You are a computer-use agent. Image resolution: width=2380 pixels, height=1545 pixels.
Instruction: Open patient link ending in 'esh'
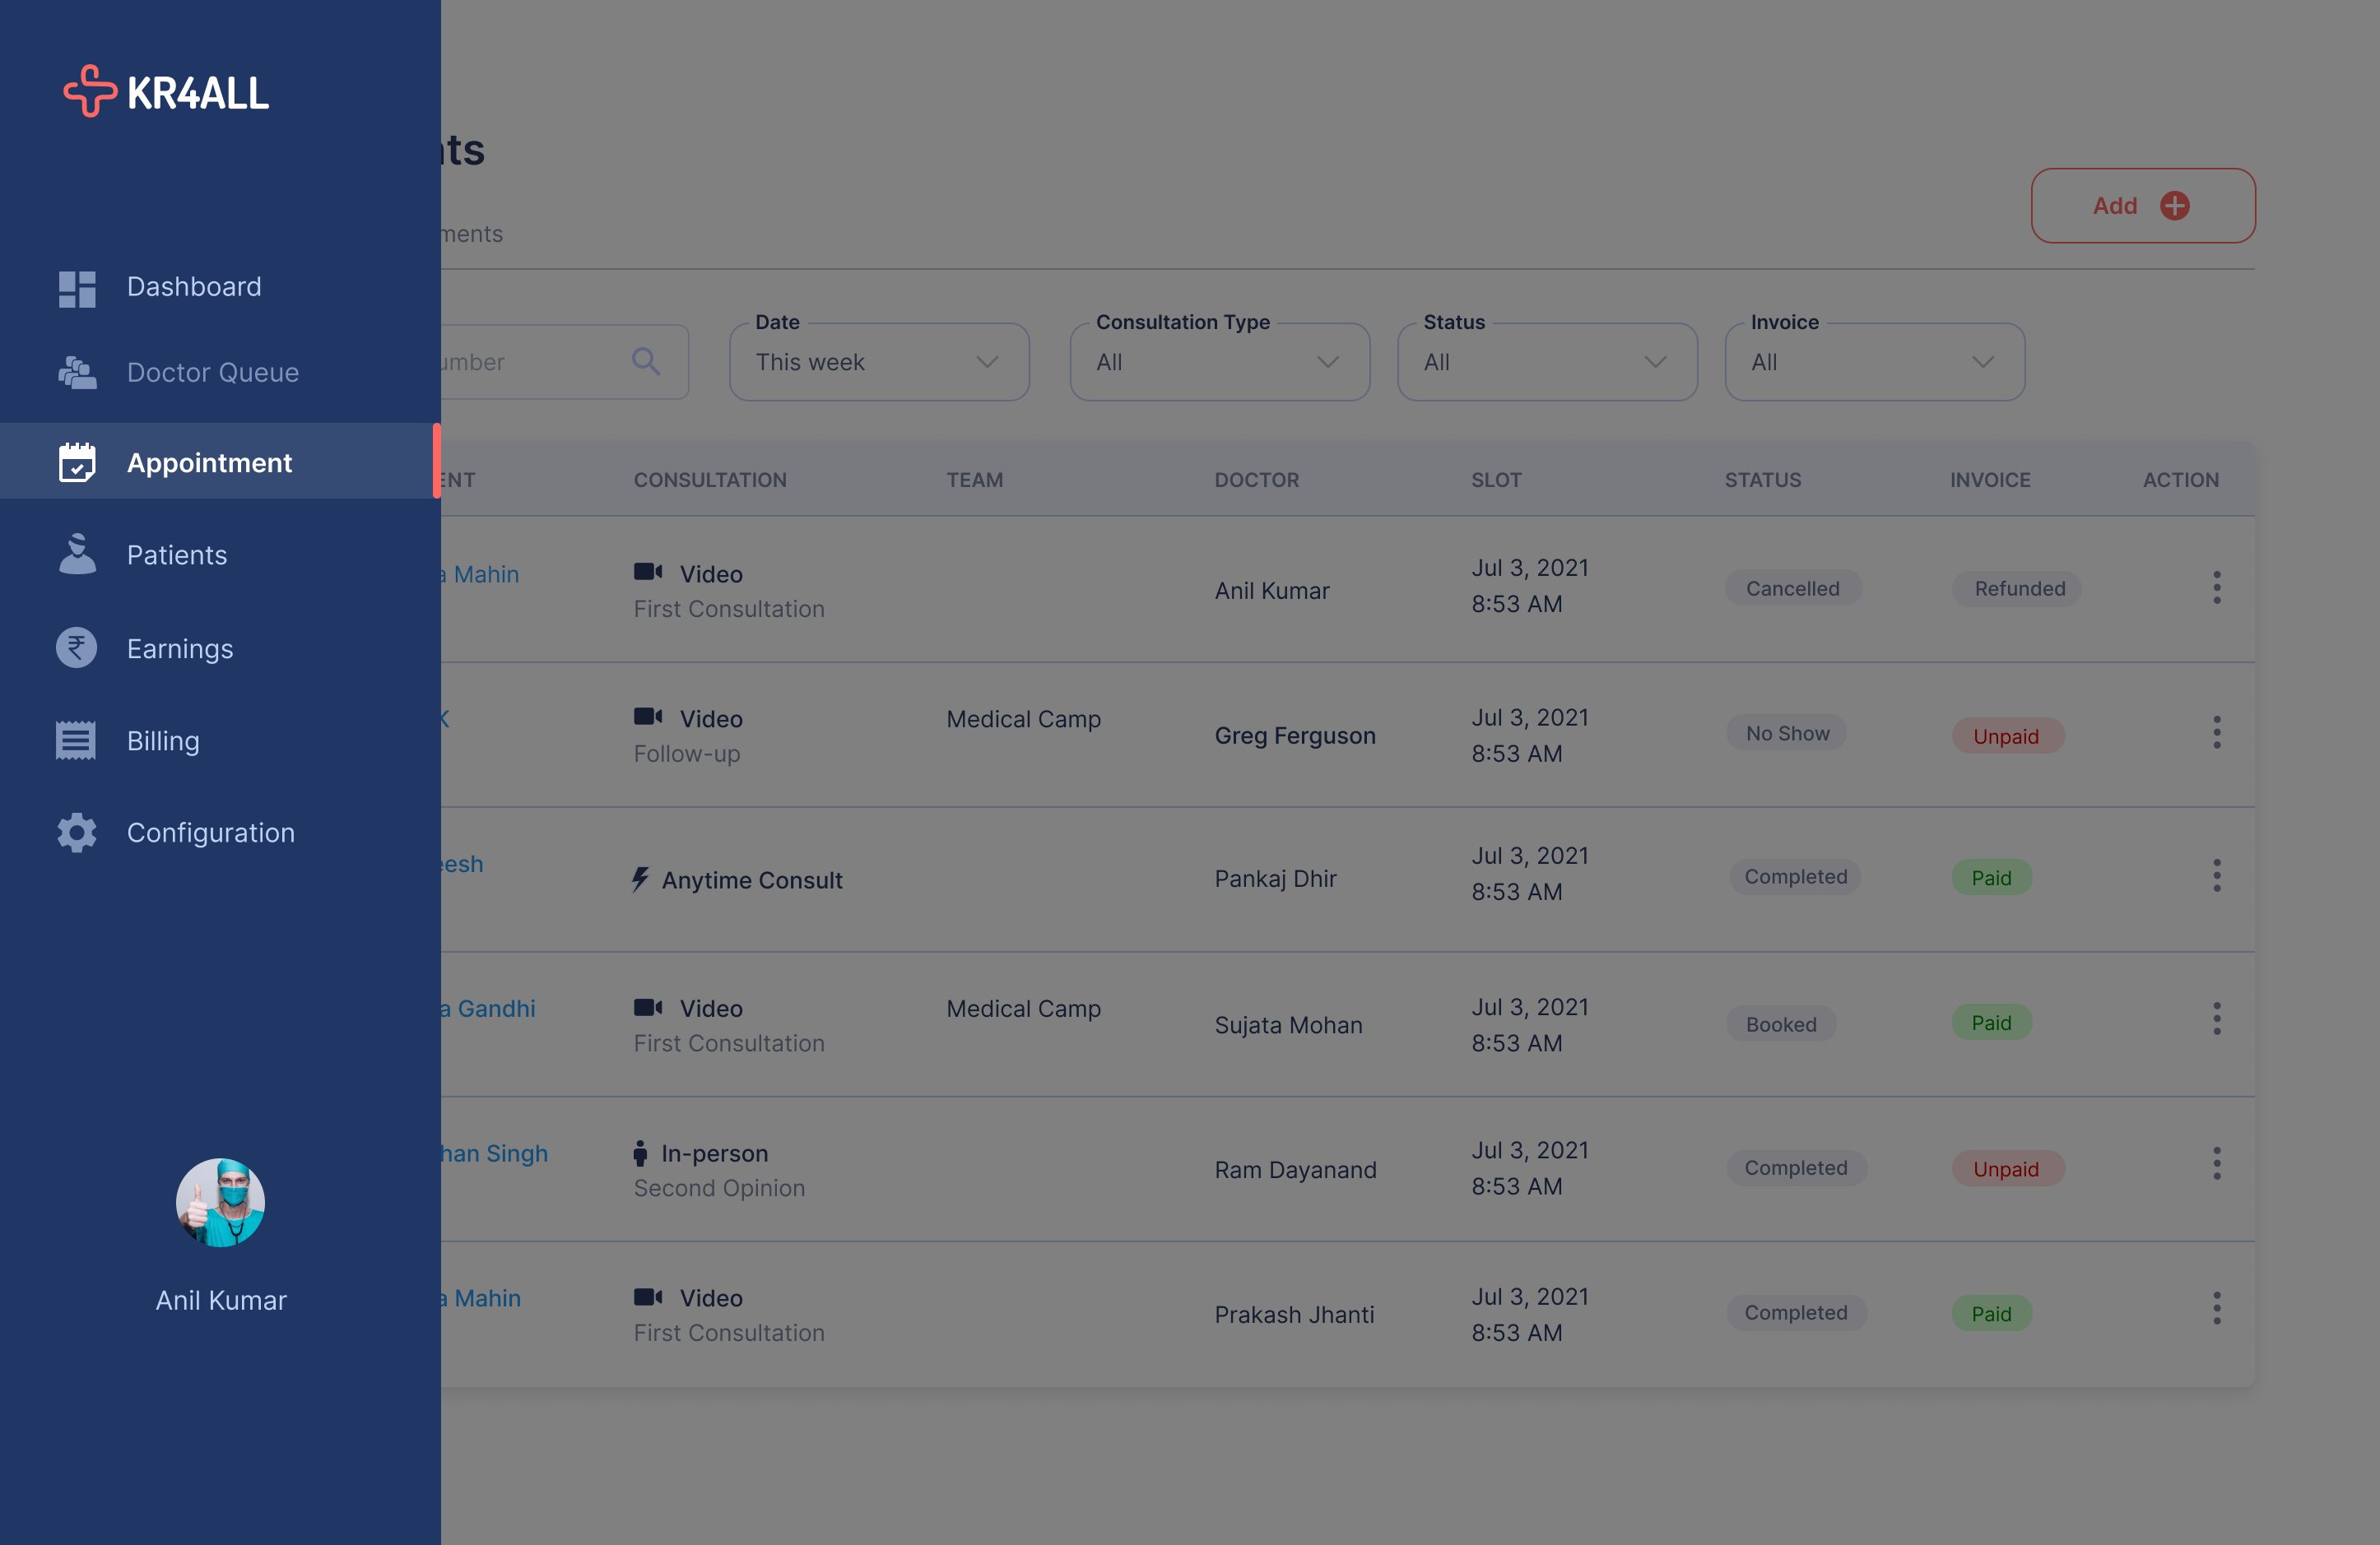(x=462, y=864)
